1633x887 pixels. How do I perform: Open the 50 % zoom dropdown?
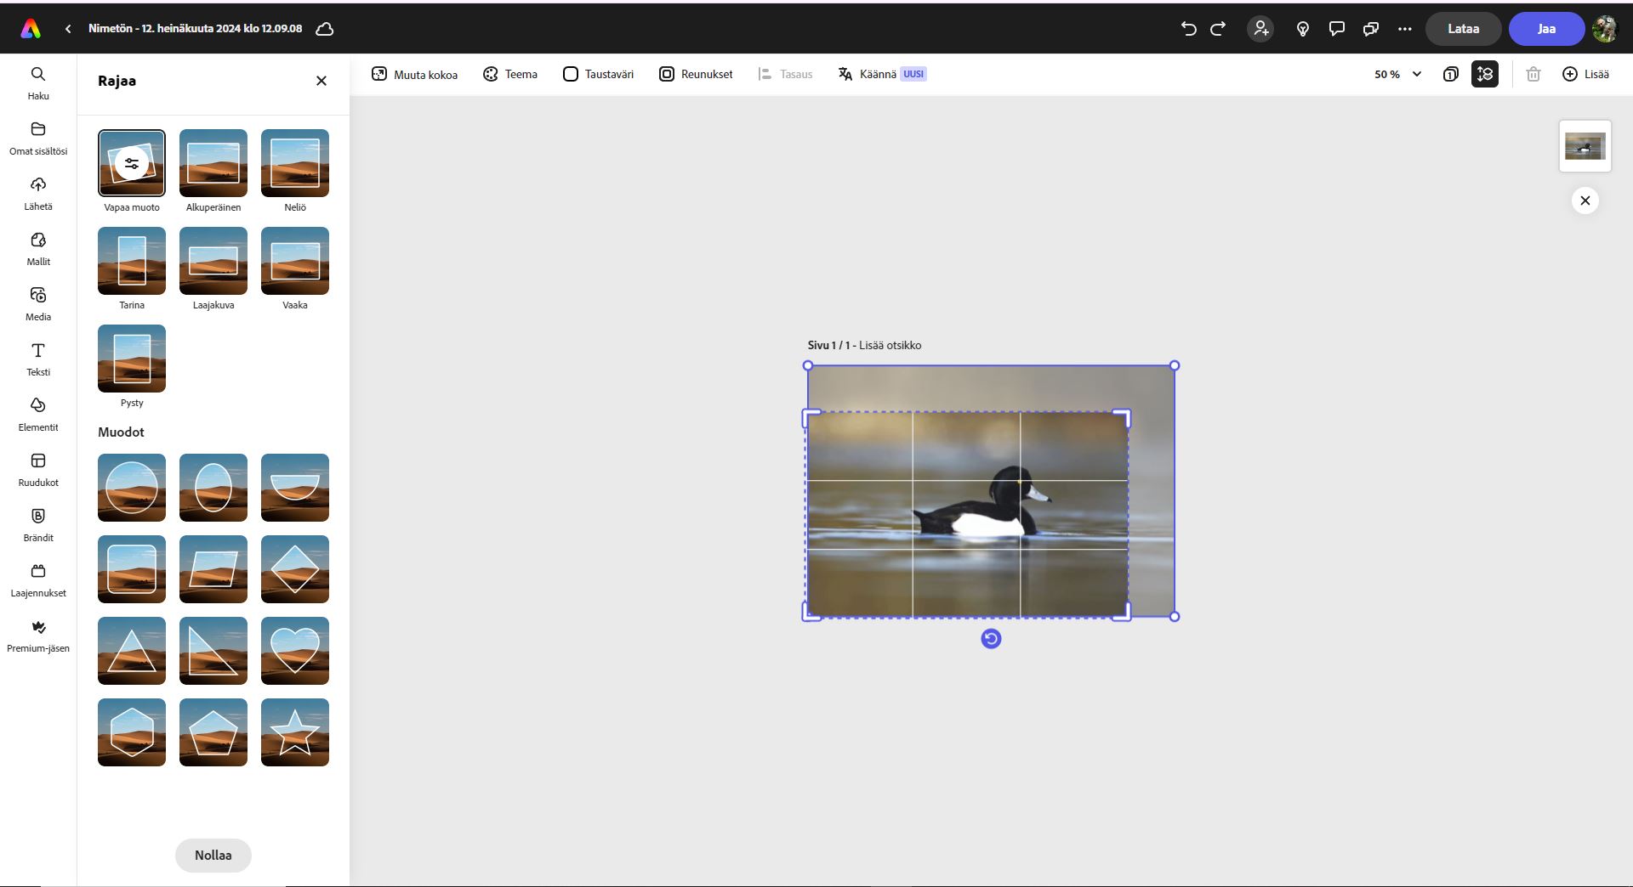coord(1397,75)
